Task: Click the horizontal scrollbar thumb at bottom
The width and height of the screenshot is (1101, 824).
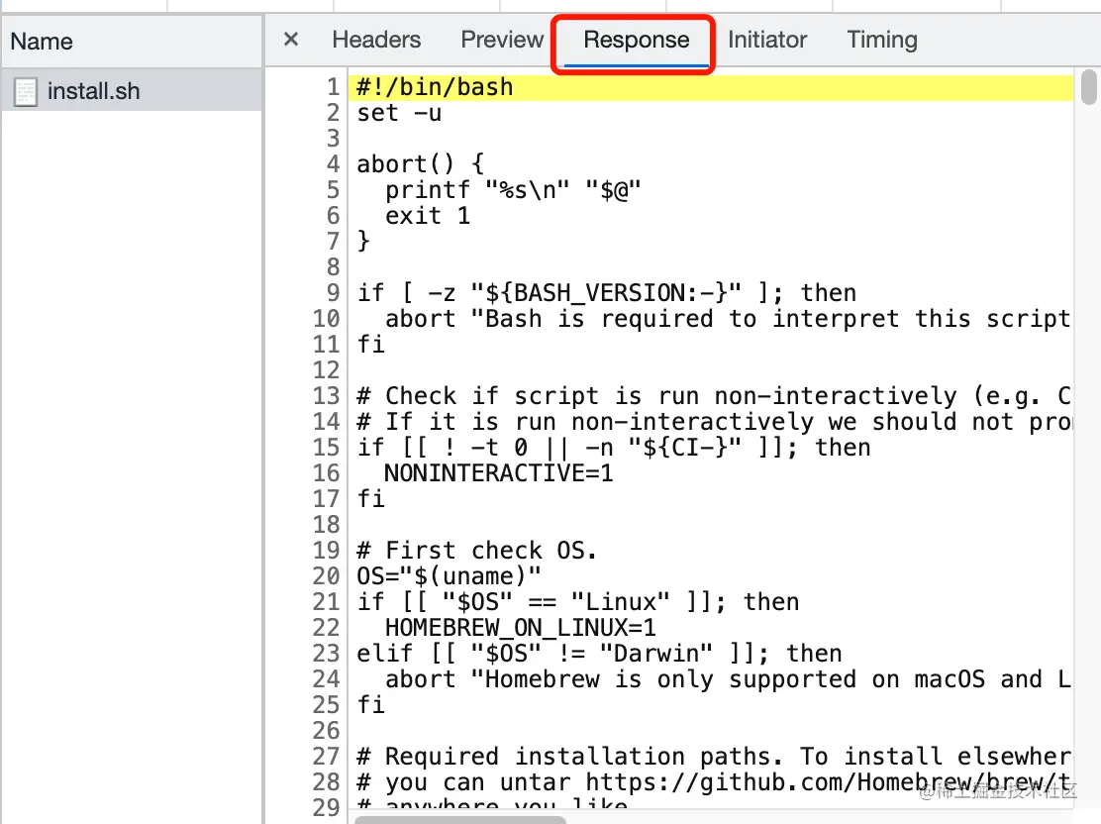Action: pos(460,820)
